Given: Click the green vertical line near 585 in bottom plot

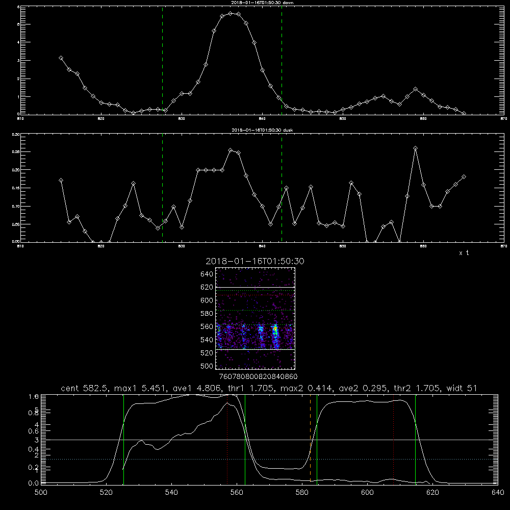Looking at the screenshot, I should 317,439.
